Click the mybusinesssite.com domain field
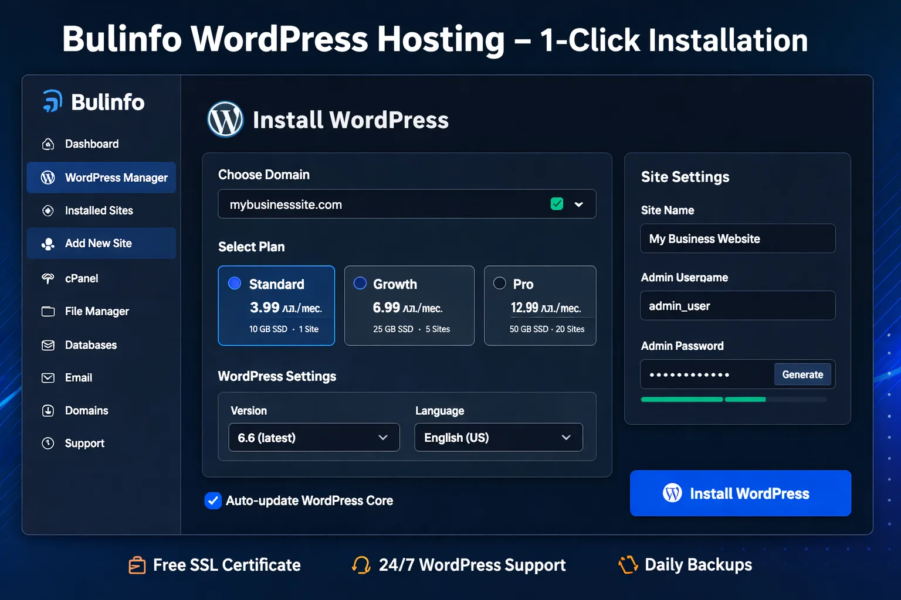The width and height of the screenshot is (901, 600). (407, 204)
